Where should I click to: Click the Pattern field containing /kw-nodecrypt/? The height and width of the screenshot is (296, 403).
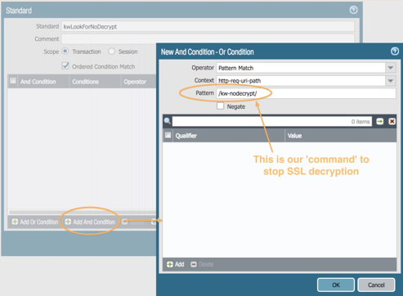pos(306,93)
